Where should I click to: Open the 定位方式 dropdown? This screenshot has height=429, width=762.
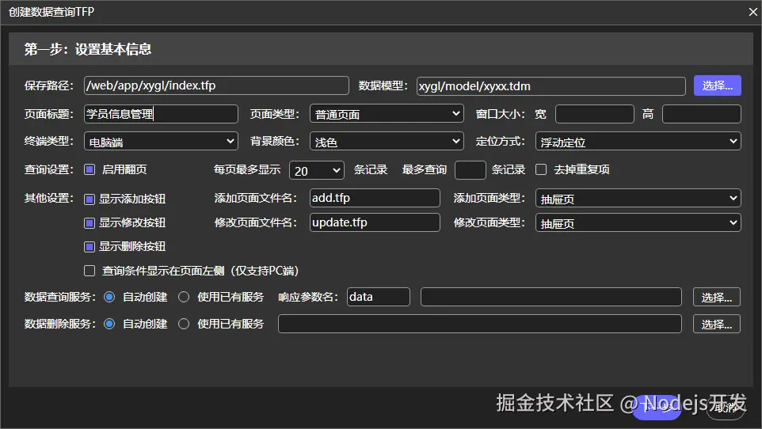[x=638, y=142]
